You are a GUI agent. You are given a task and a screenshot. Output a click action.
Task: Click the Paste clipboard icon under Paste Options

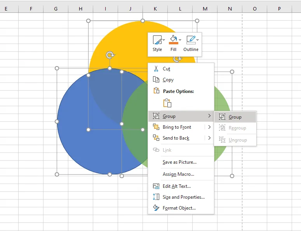tap(167, 103)
